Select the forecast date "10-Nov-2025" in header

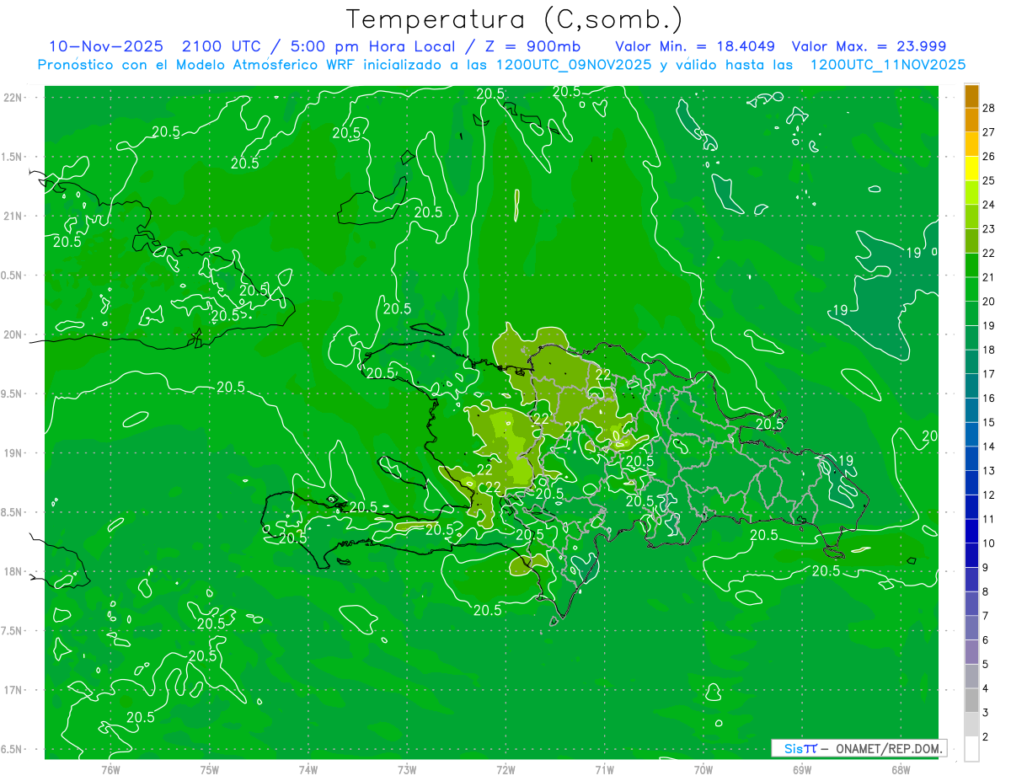click(105, 46)
